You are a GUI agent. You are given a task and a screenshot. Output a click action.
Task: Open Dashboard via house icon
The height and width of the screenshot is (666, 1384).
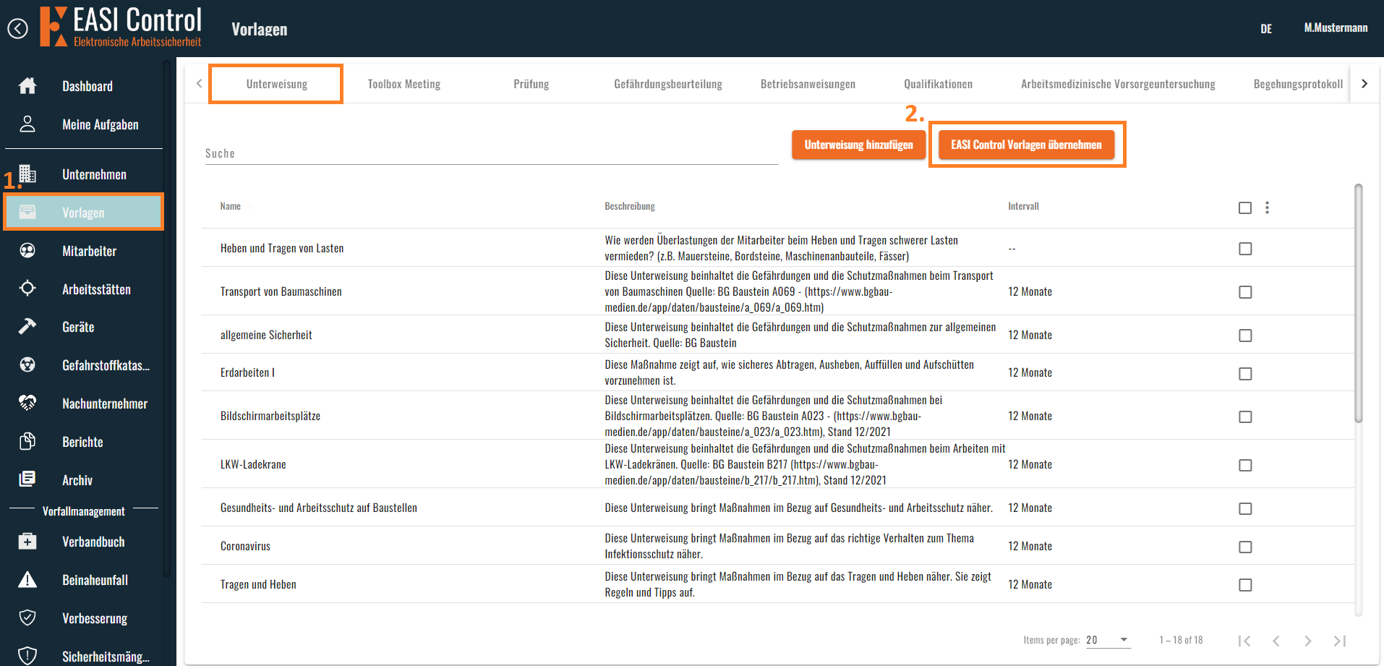click(27, 86)
